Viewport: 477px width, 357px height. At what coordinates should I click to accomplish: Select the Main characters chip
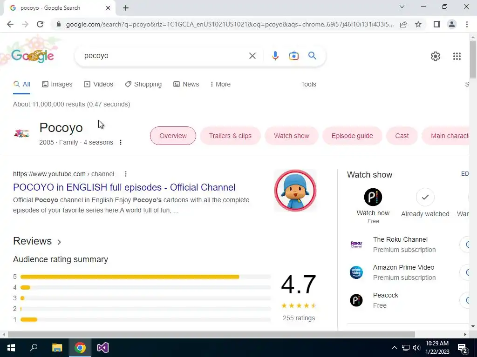[x=446, y=136]
